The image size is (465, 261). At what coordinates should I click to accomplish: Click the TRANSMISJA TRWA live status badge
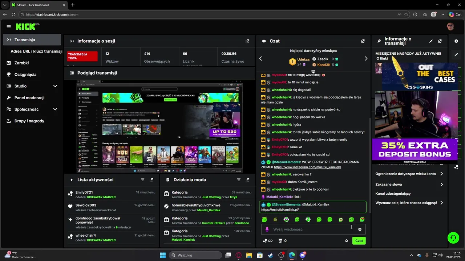[82, 56]
